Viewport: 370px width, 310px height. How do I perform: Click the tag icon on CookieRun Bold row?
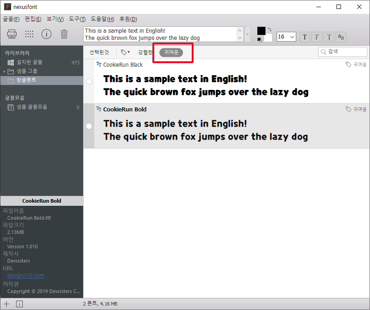tap(348, 109)
